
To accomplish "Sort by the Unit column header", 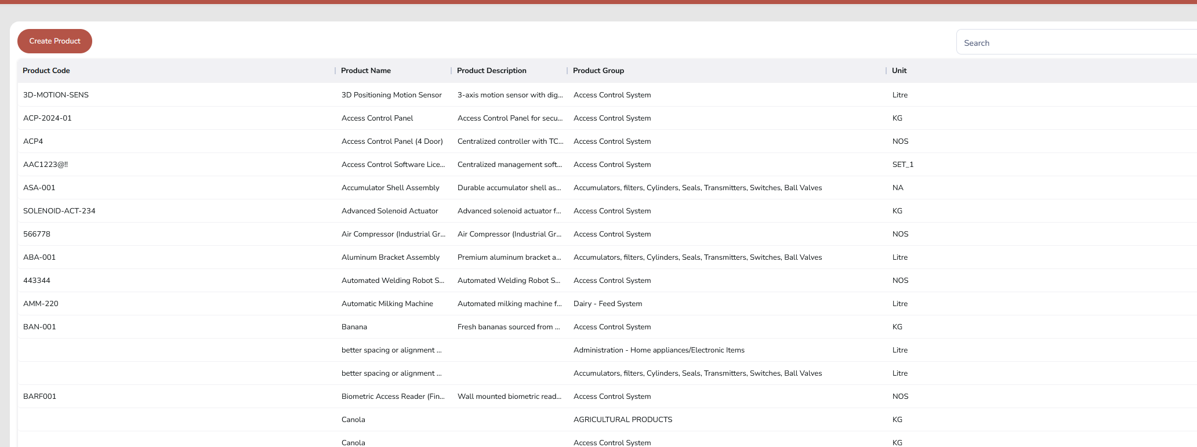I will tap(899, 71).
